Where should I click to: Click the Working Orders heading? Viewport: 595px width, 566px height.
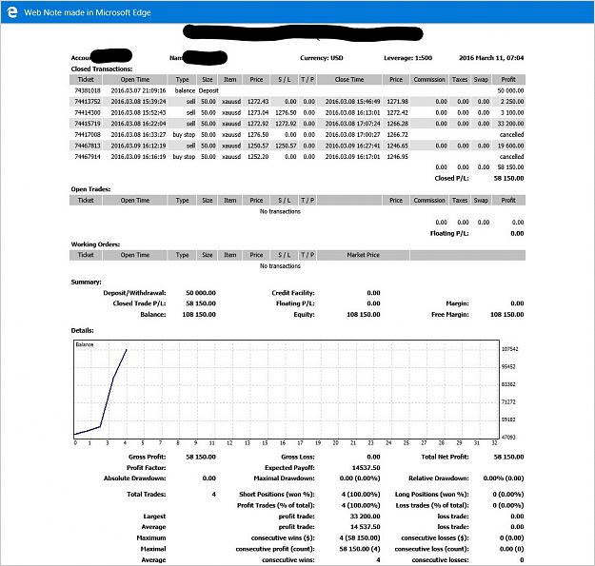coord(95,244)
